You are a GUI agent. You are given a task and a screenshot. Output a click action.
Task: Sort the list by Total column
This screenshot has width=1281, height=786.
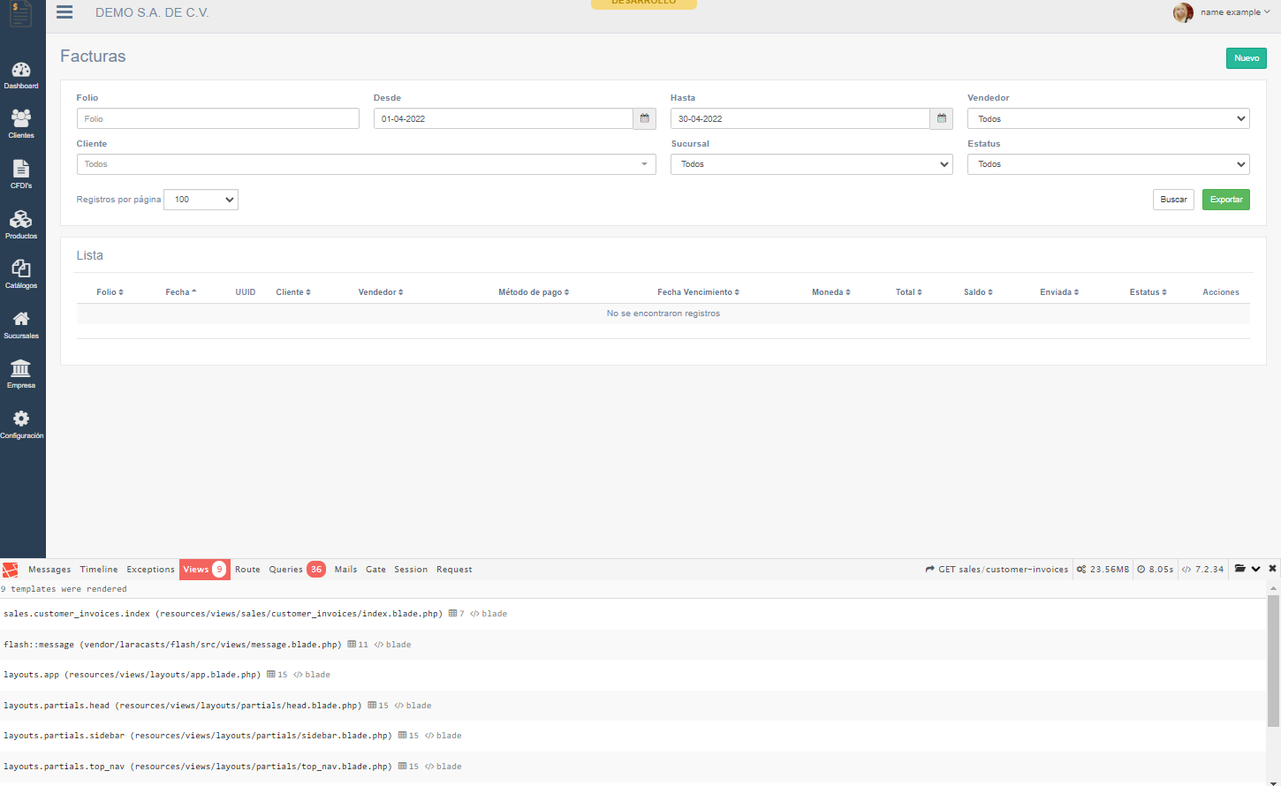(909, 292)
